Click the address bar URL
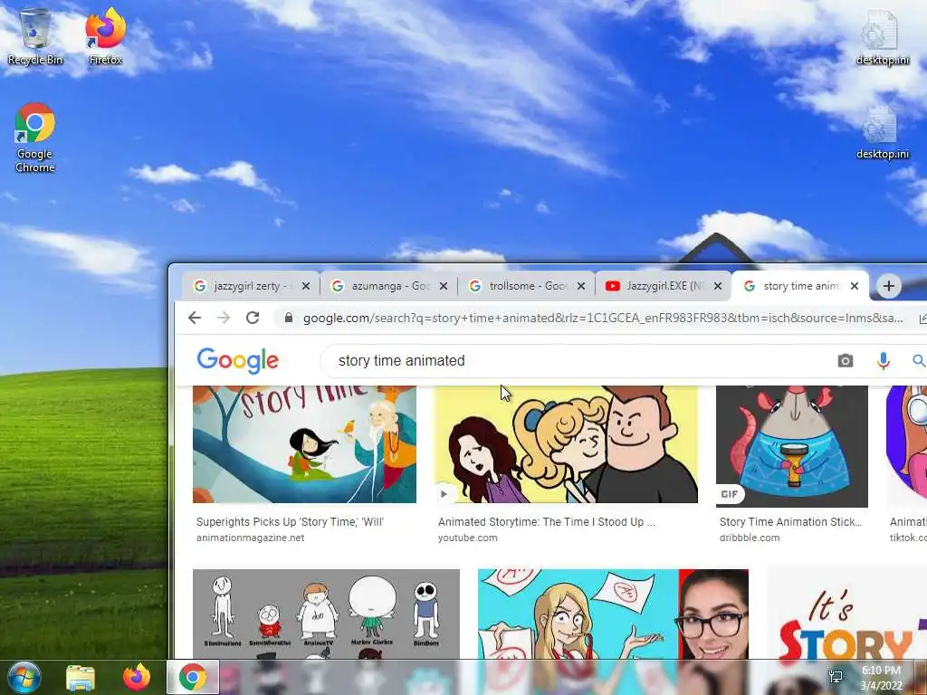This screenshot has height=695, width=927. pyautogui.click(x=602, y=318)
